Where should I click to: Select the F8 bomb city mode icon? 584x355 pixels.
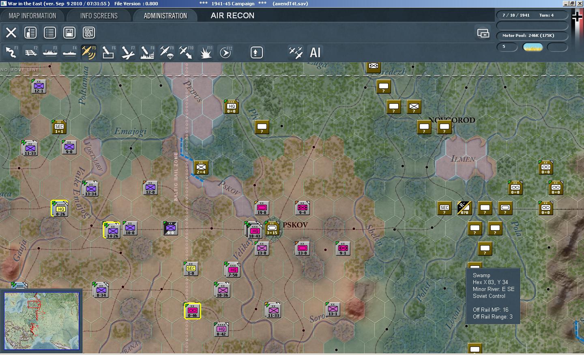(147, 52)
